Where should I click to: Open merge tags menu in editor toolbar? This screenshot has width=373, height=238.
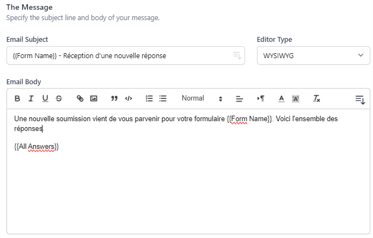tap(359, 99)
